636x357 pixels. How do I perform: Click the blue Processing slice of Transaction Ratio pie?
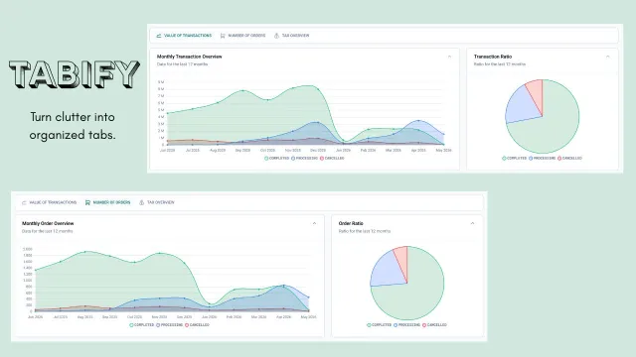point(521,106)
